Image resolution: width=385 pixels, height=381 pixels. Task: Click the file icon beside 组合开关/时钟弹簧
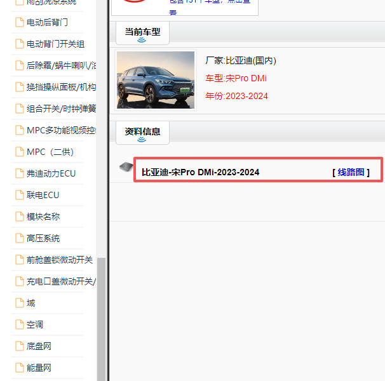[20, 109]
